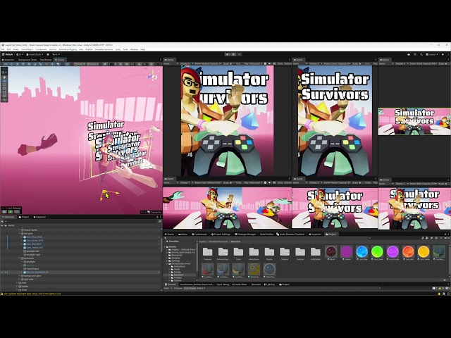Image resolution: width=451 pixels, height=338 pixels.
Task: Select the Materials folder in project tree
Action: (178, 275)
